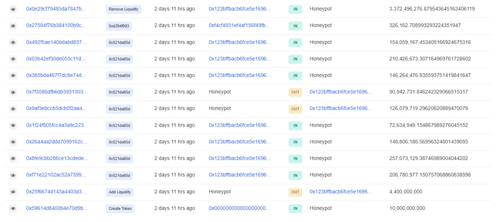Open the eye icon for 0xf71e22102ac52a7399
The width and height of the screenshot is (499, 222).
click(13, 175)
